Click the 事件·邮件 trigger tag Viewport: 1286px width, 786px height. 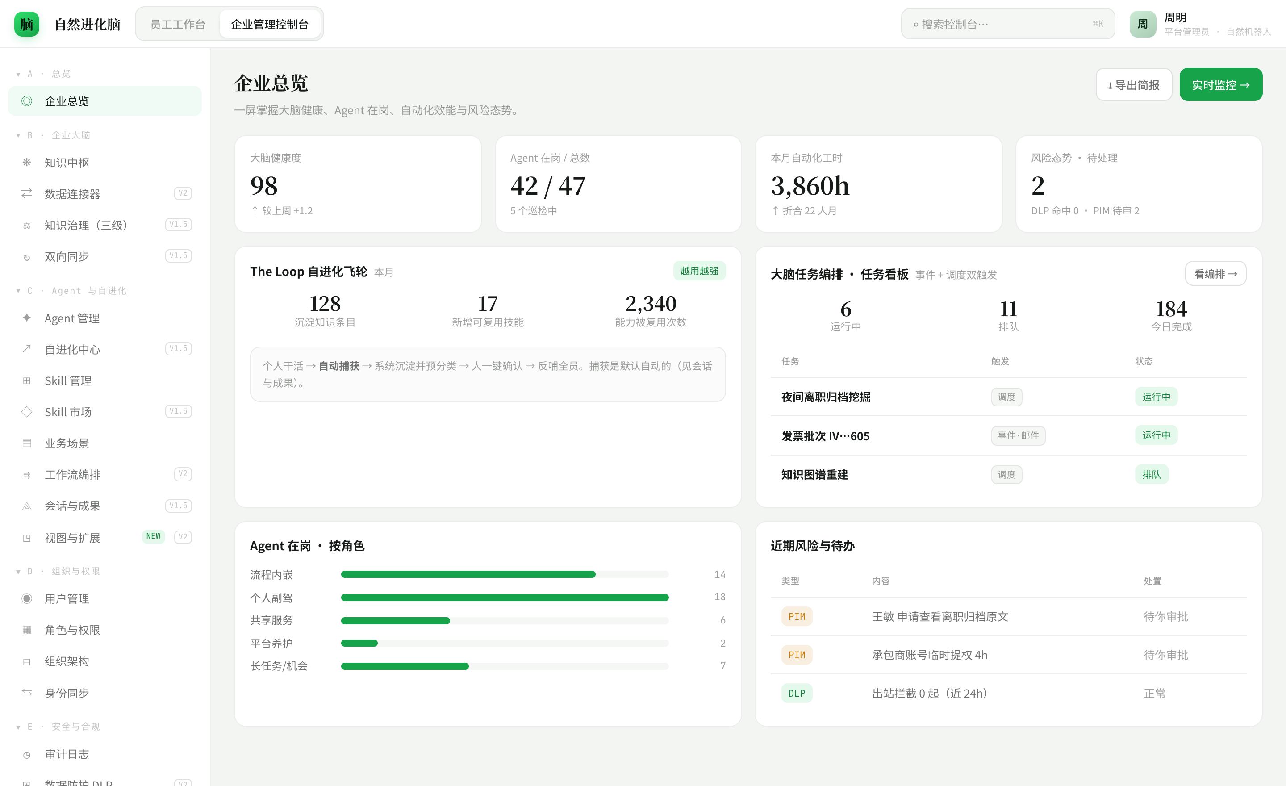point(1018,435)
